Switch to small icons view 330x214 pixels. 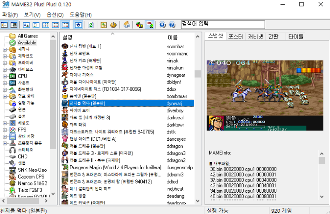pos(36,25)
